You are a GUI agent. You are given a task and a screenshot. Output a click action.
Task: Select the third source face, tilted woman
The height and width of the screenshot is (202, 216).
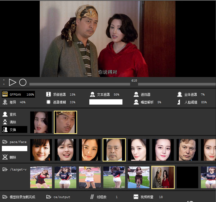click(90, 150)
